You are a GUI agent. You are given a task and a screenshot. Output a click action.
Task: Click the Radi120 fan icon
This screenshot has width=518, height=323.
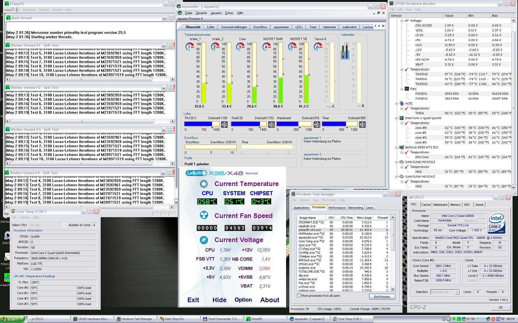tap(271, 124)
